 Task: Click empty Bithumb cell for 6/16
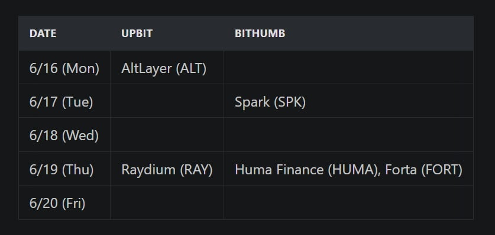pyautogui.click(x=348, y=68)
